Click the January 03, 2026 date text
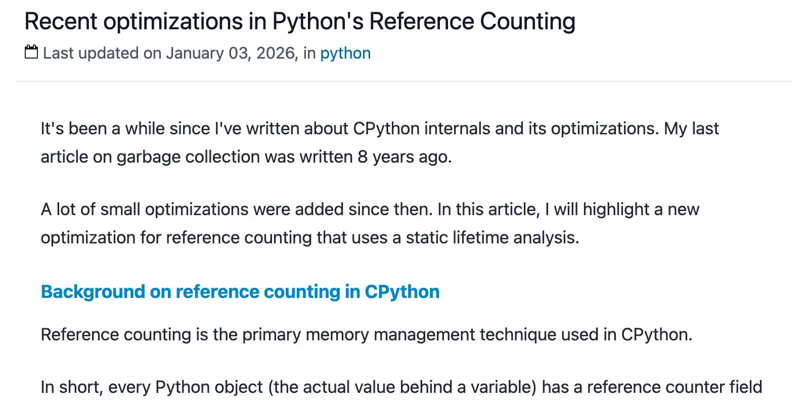809x404 pixels. tap(231, 53)
